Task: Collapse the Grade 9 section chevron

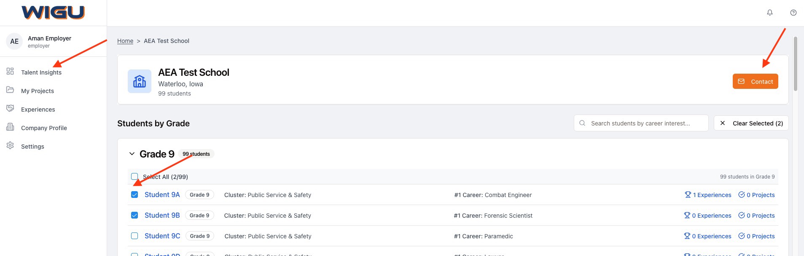Action: click(x=132, y=154)
